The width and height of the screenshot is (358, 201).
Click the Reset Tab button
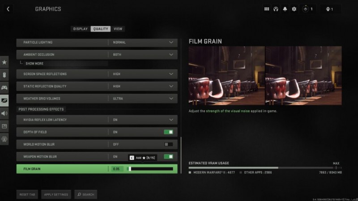[27, 194]
